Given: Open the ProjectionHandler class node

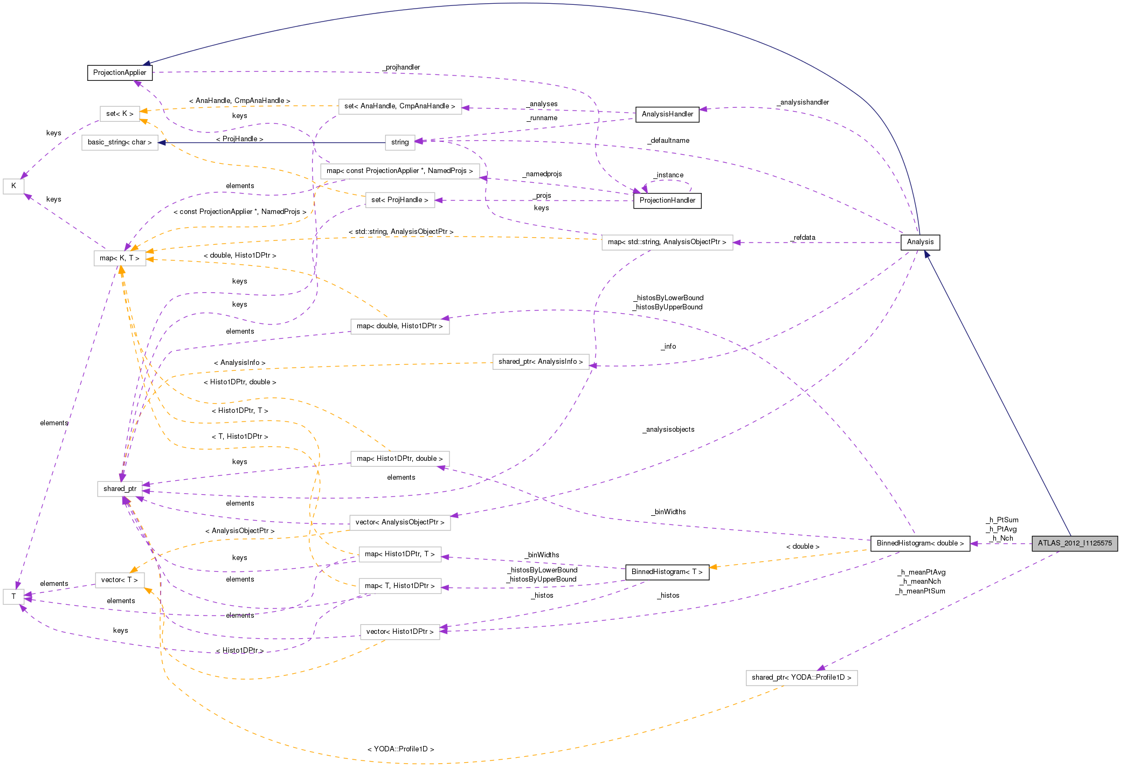Looking at the screenshot, I should tap(667, 201).
